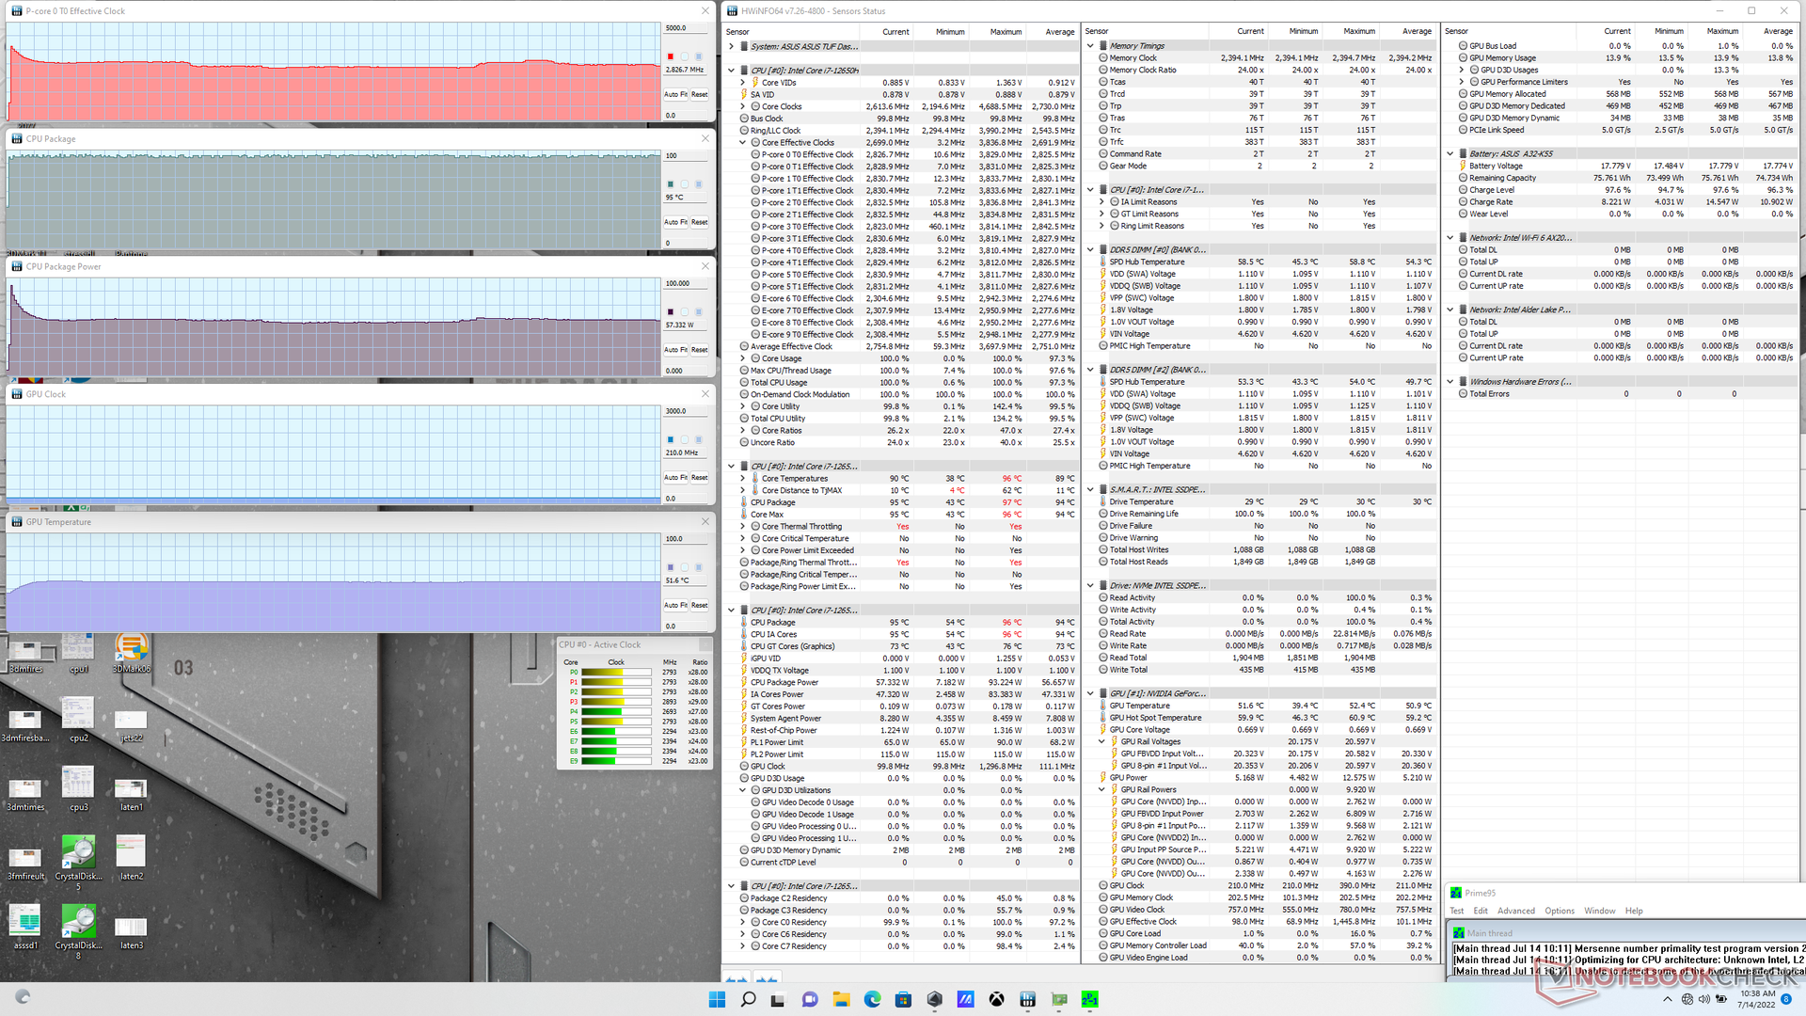Select the jets22 desktop file
Viewport: 1806px width, 1016px height.
pyautogui.click(x=131, y=725)
